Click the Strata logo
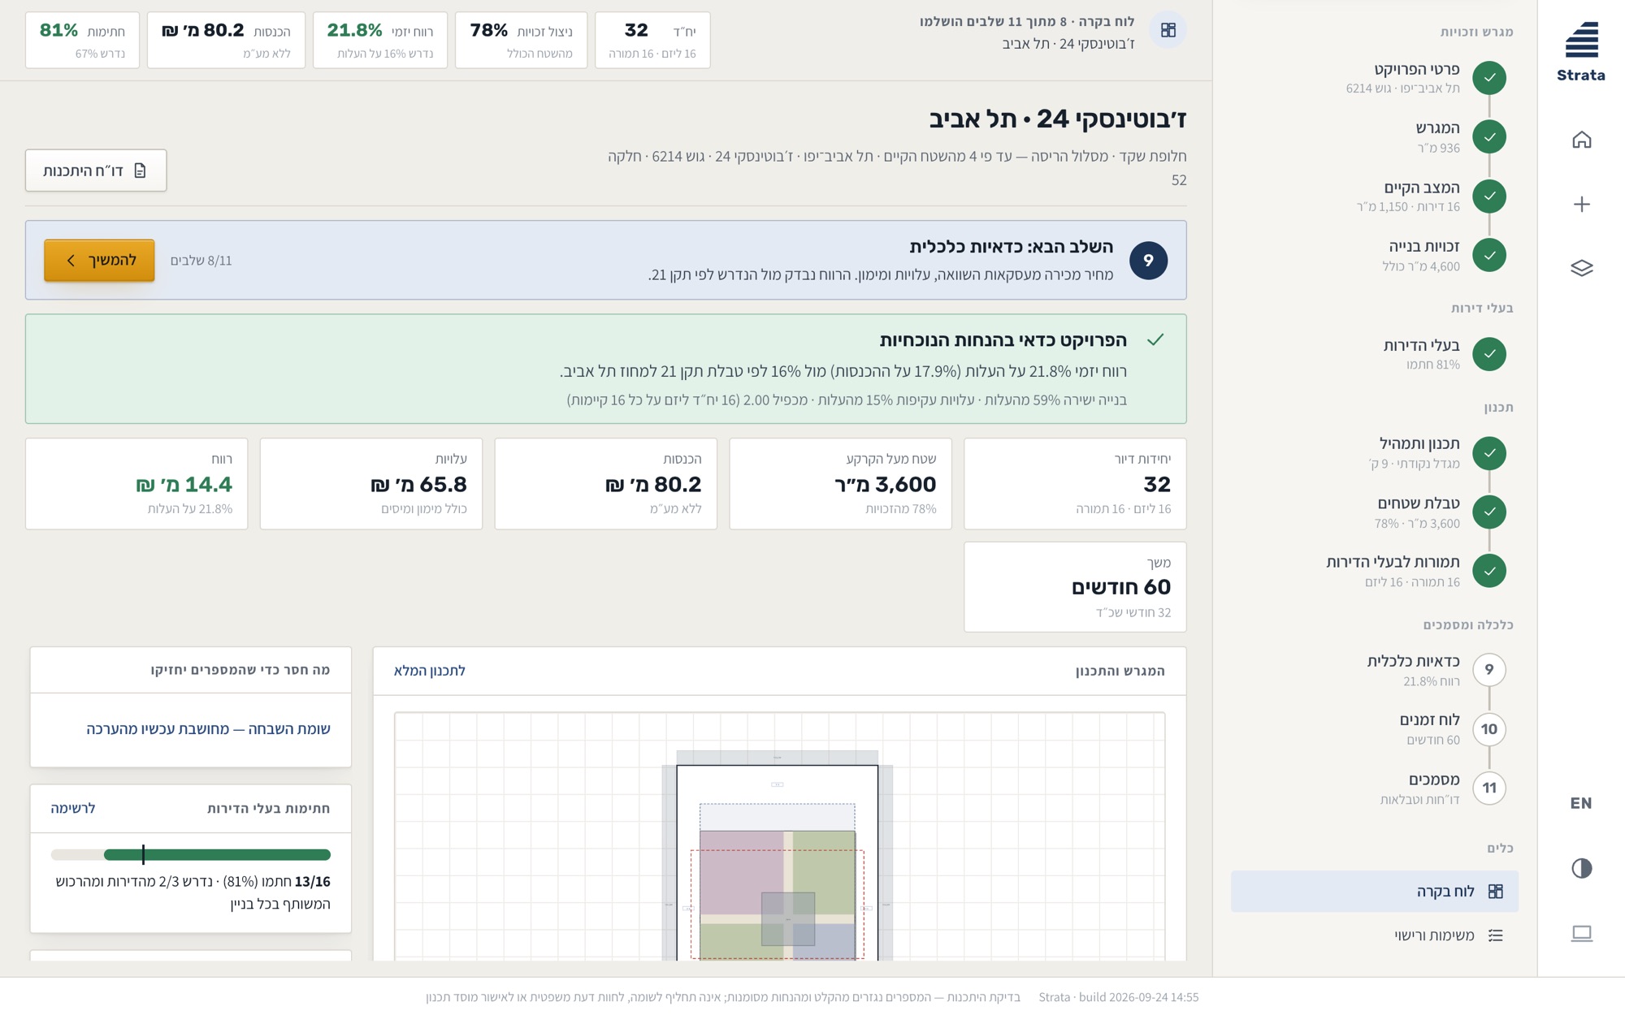The image size is (1625, 1015). 1581,52
